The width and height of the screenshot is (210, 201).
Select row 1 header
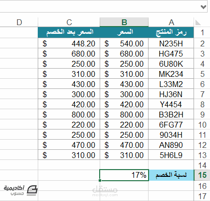click(x=202, y=32)
